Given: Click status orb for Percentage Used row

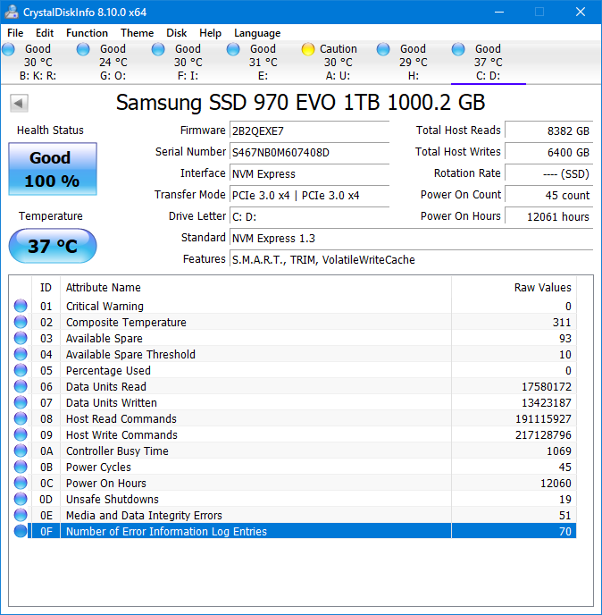Looking at the screenshot, I should [x=21, y=370].
